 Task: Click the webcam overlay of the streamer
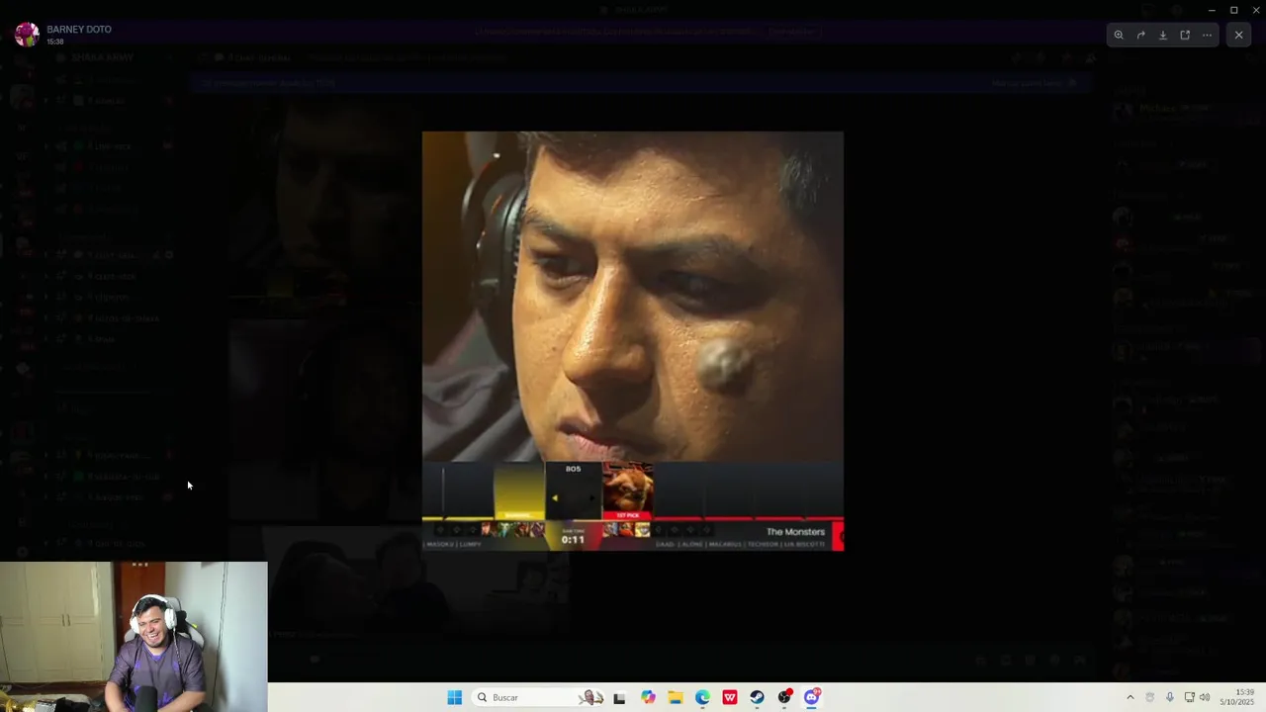click(x=134, y=637)
